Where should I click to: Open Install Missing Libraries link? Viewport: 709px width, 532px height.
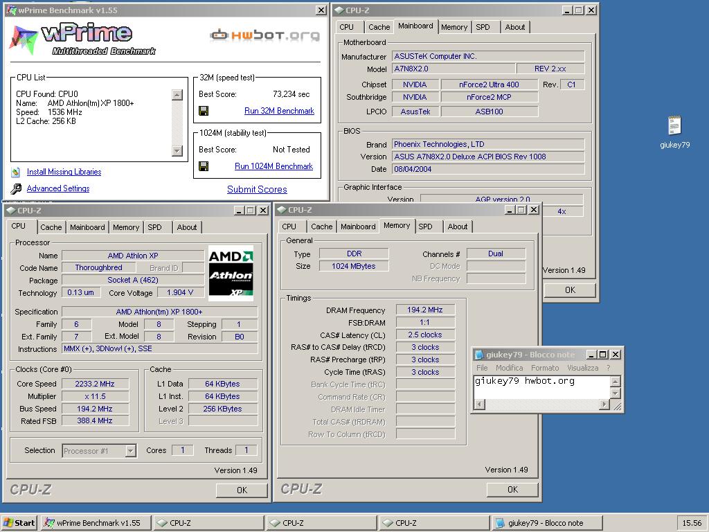[64, 172]
